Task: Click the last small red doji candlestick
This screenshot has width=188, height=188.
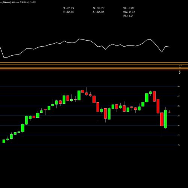Action: 169,112
